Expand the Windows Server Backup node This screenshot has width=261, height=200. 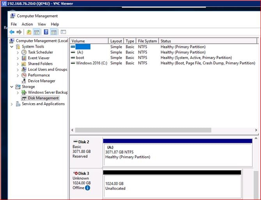coord(18,93)
